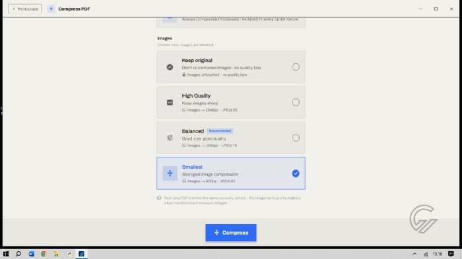Click the Keep original title text

[x=197, y=61]
